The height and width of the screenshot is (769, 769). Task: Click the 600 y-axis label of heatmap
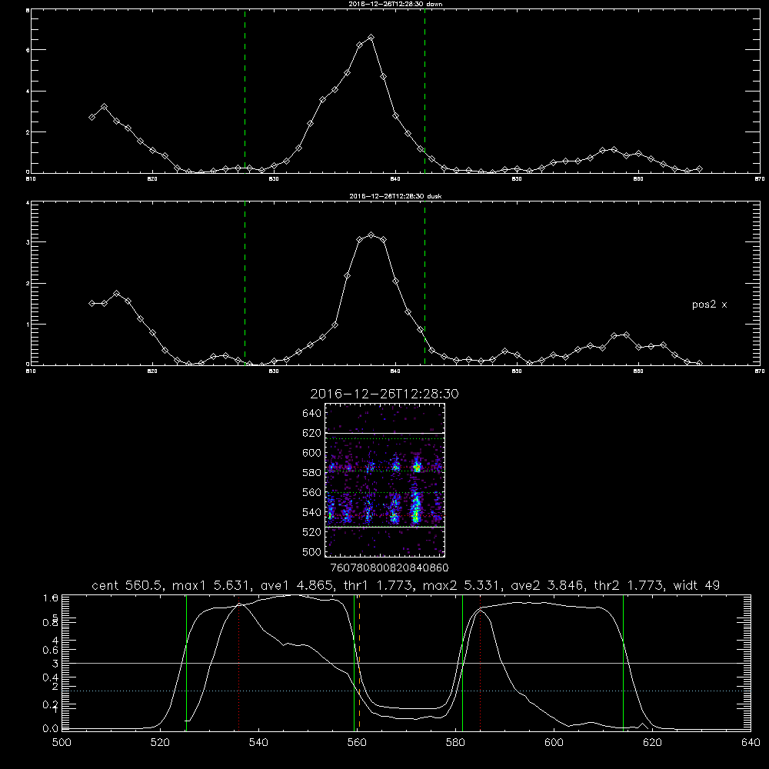pyautogui.click(x=312, y=453)
